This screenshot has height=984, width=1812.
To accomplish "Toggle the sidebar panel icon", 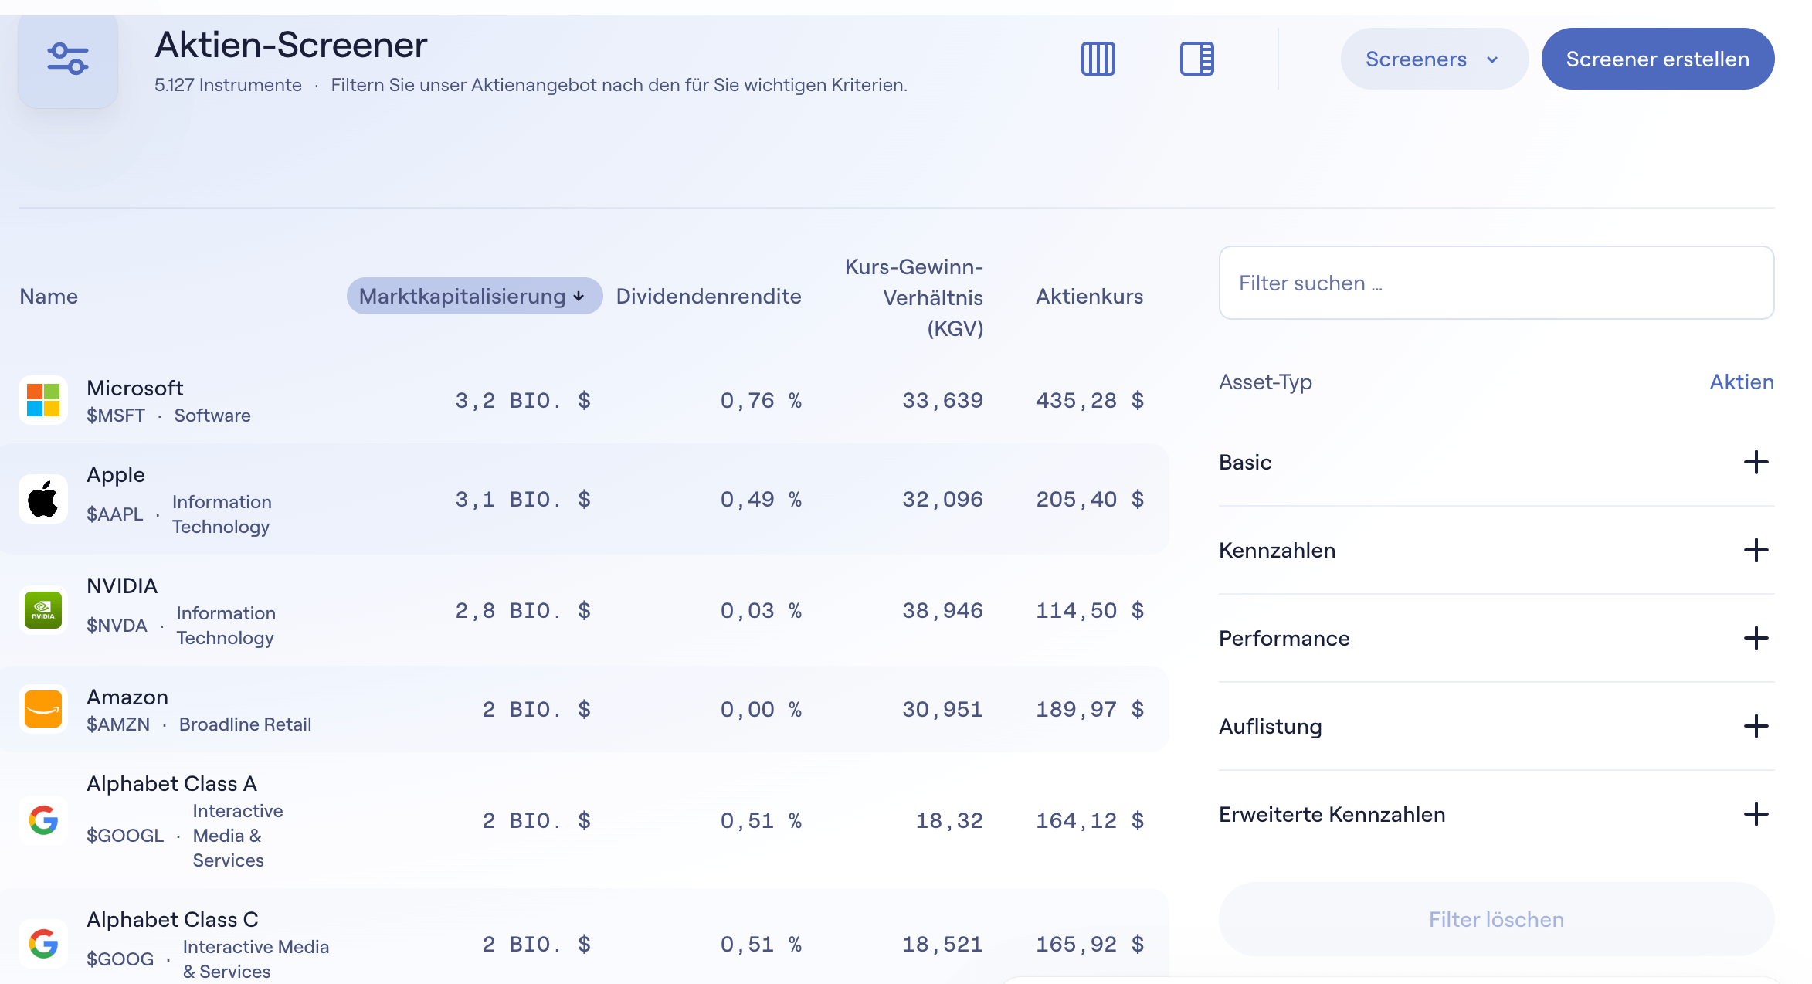I will [1196, 59].
